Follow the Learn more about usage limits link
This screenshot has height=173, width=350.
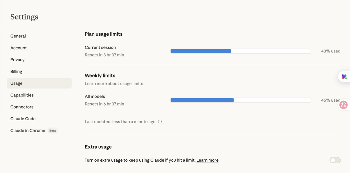click(114, 84)
